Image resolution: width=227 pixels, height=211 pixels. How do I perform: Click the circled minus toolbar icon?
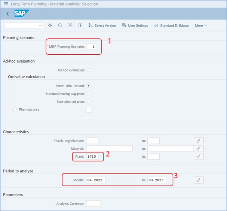point(60,25)
